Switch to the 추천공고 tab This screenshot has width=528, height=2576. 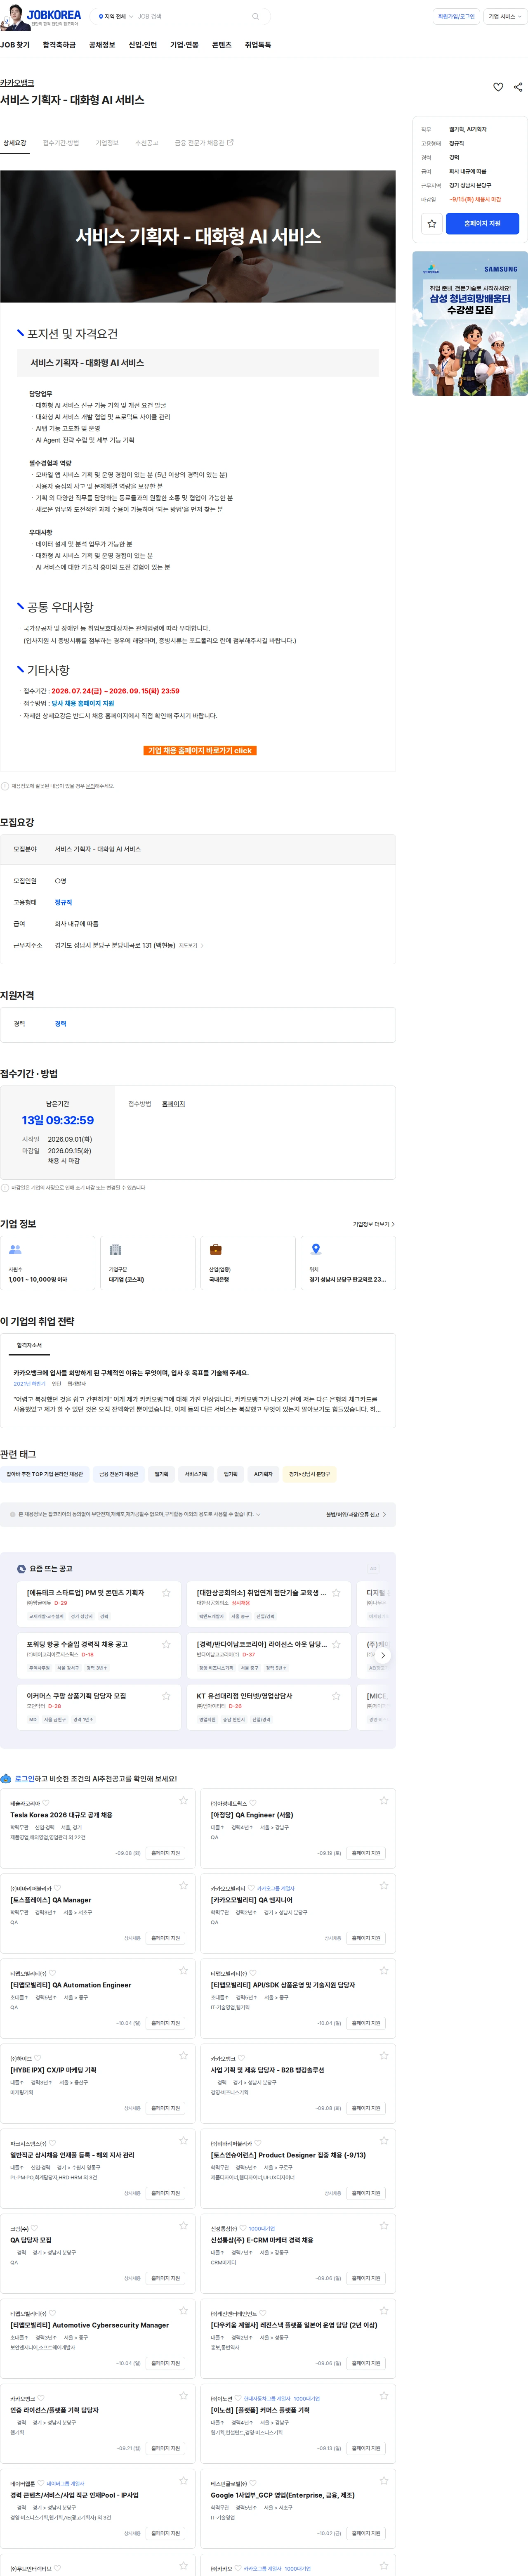[x=147, y=143]
